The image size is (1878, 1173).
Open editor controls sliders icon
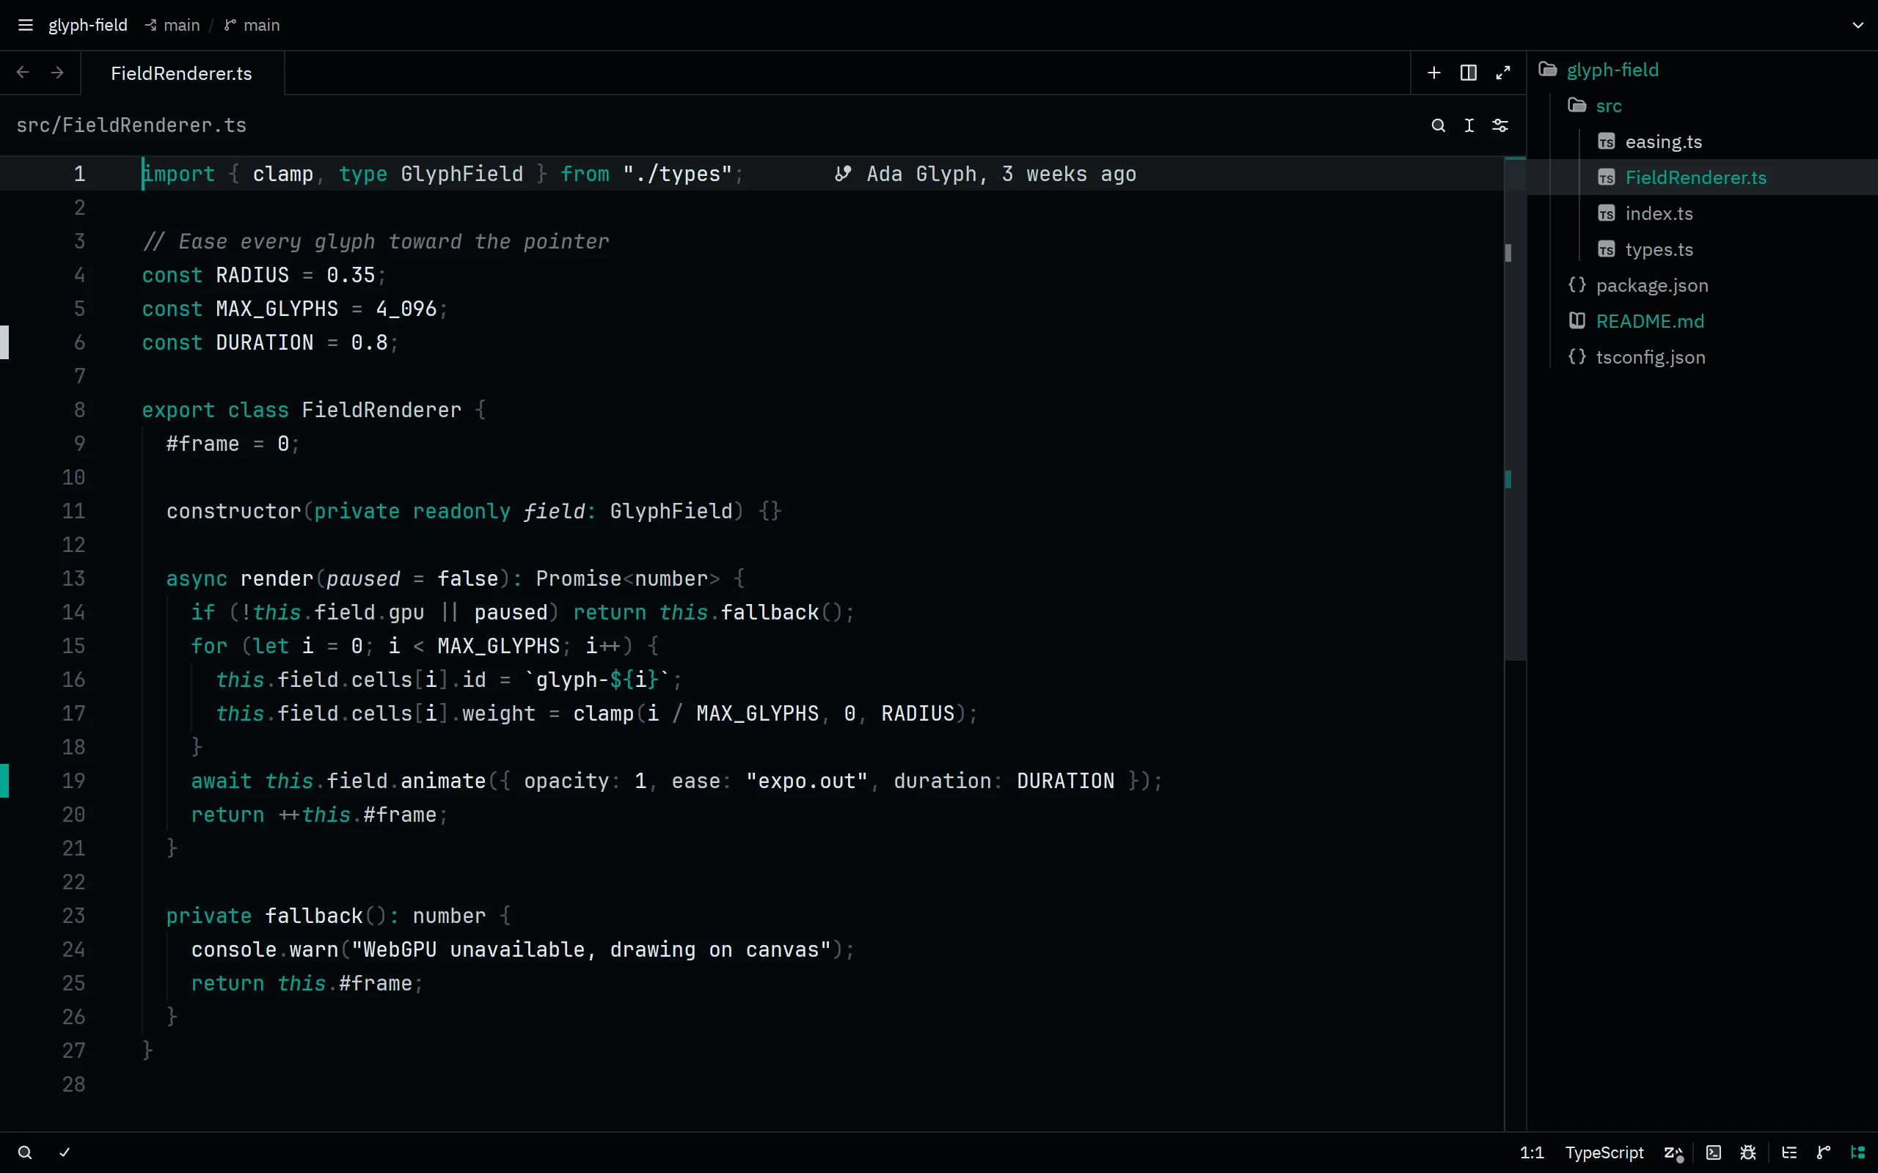point(1500,125)
